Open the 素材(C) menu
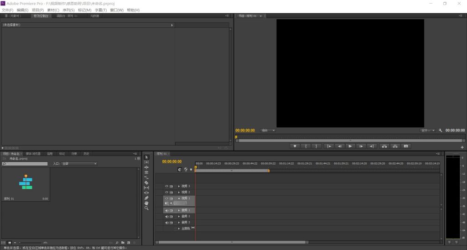Image resolution: width=467 pixels, height=250 pixels. (53, 10)
